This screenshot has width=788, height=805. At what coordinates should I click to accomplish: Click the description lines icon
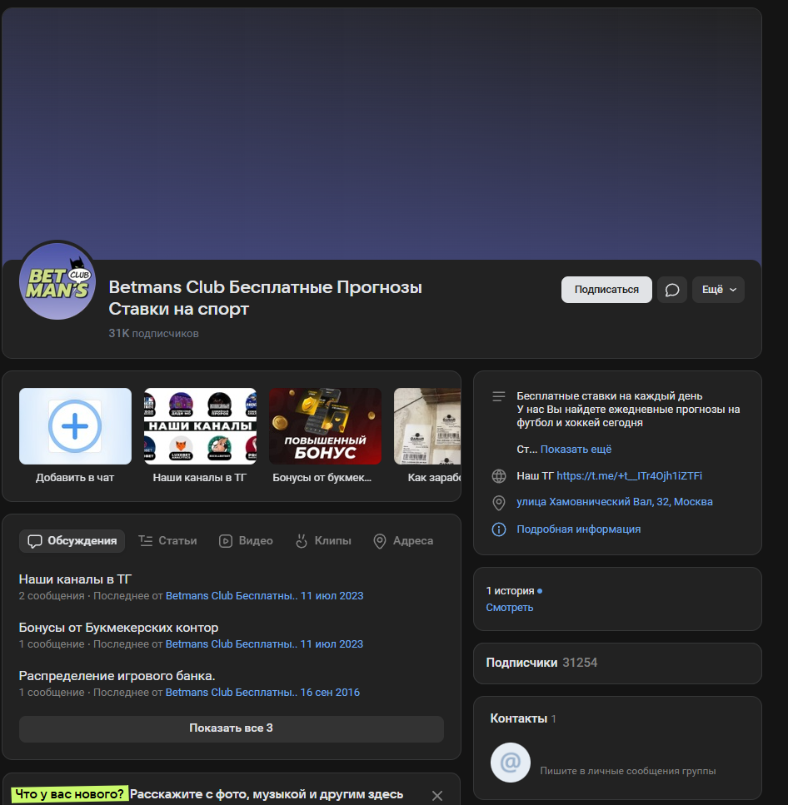pos(499,396)
